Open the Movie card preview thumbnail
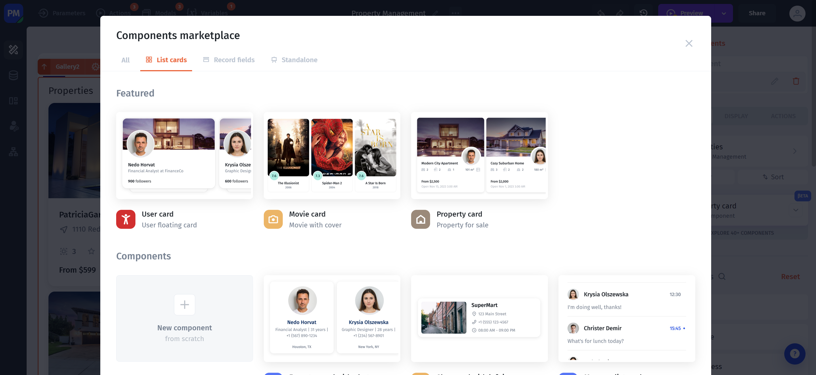 pyautogui.click(x=332, y=155)
